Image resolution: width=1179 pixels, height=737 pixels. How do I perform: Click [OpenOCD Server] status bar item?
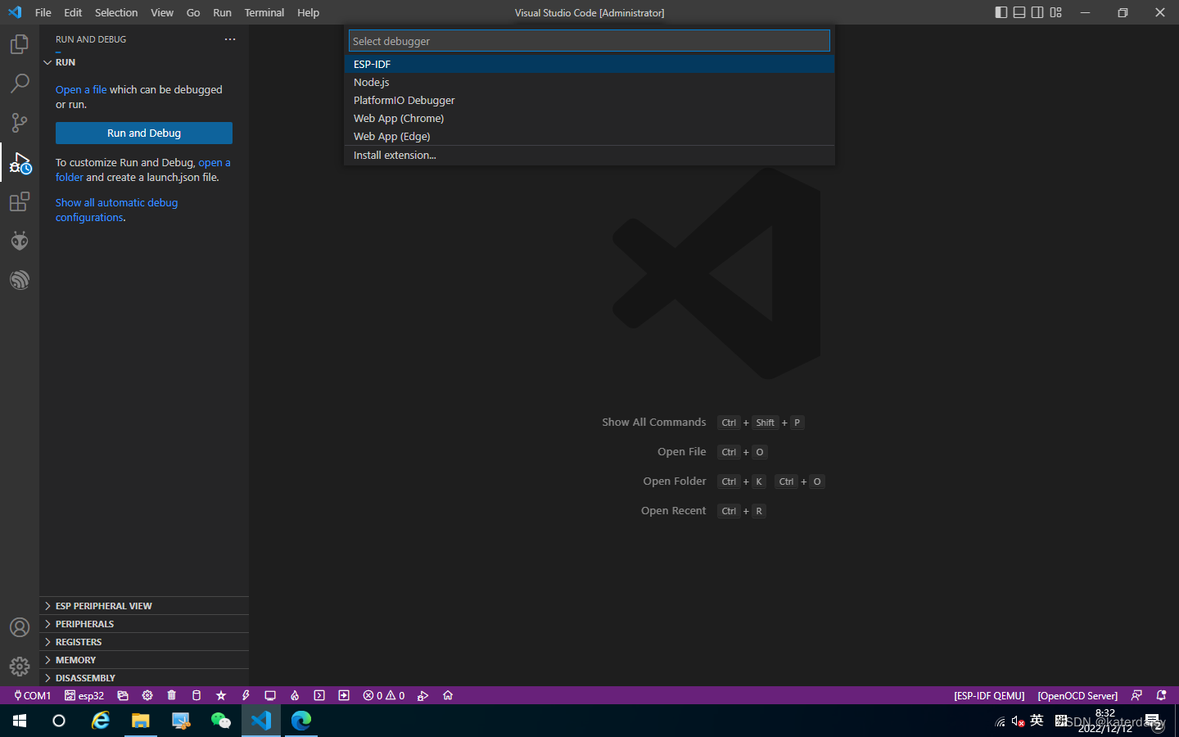tap(1077, 695)
